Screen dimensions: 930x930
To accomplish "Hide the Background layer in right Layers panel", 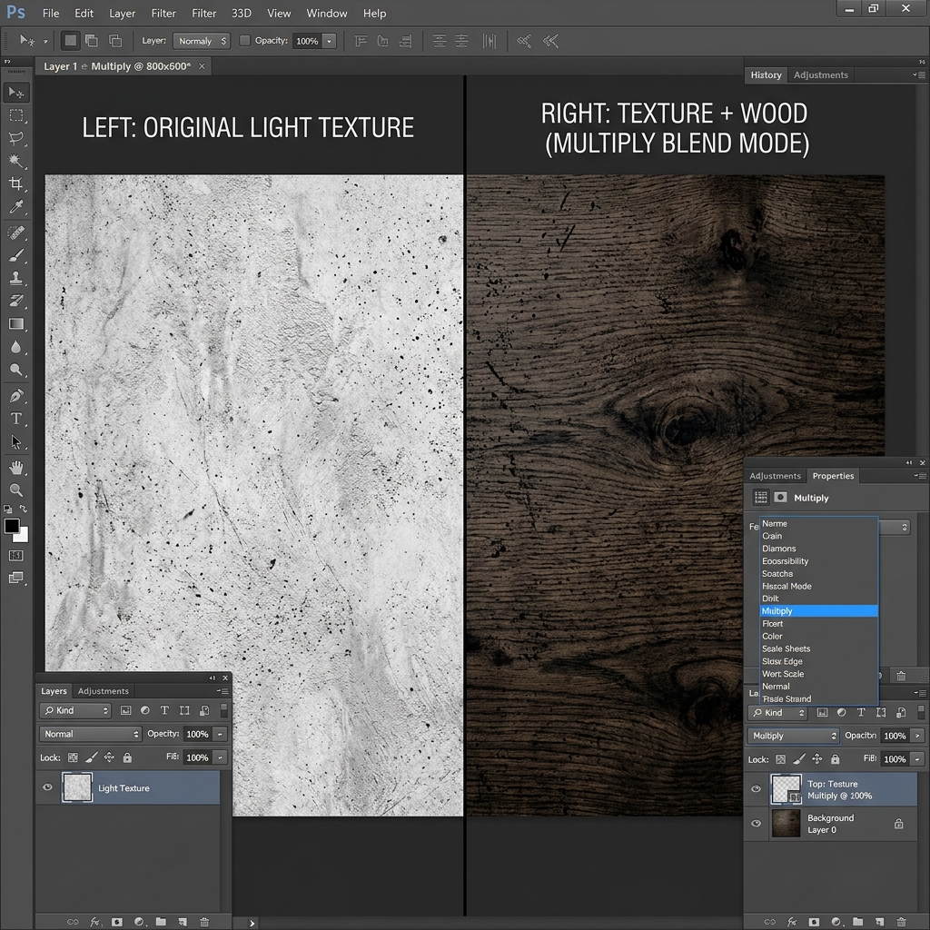I will pyautogui.click(x=756, y=824).
